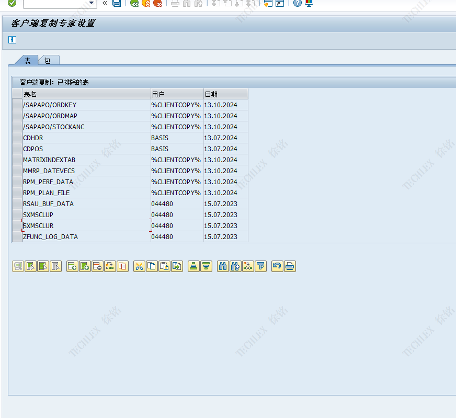Click the 表名 column header
The image size is (456, 418).
86,94
